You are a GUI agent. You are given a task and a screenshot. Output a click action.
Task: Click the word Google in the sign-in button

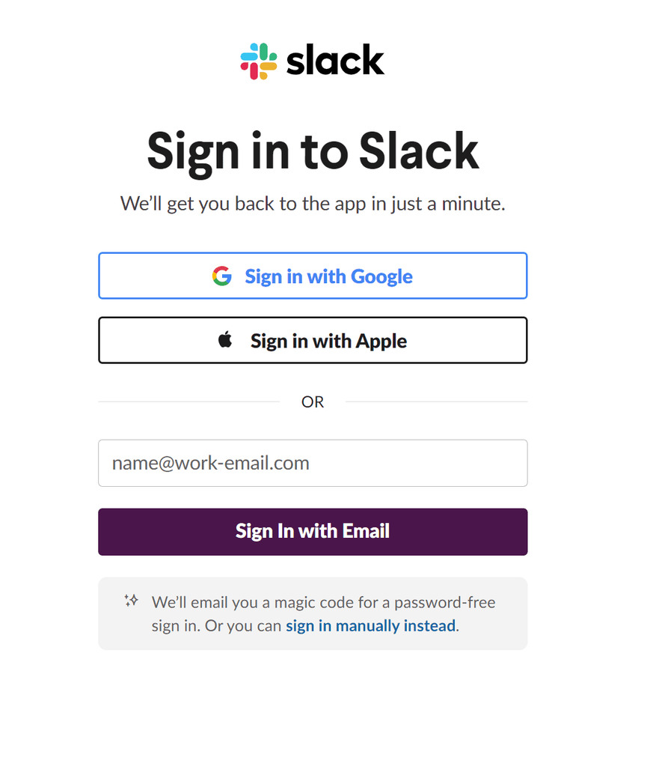click(x=381, y=276)
